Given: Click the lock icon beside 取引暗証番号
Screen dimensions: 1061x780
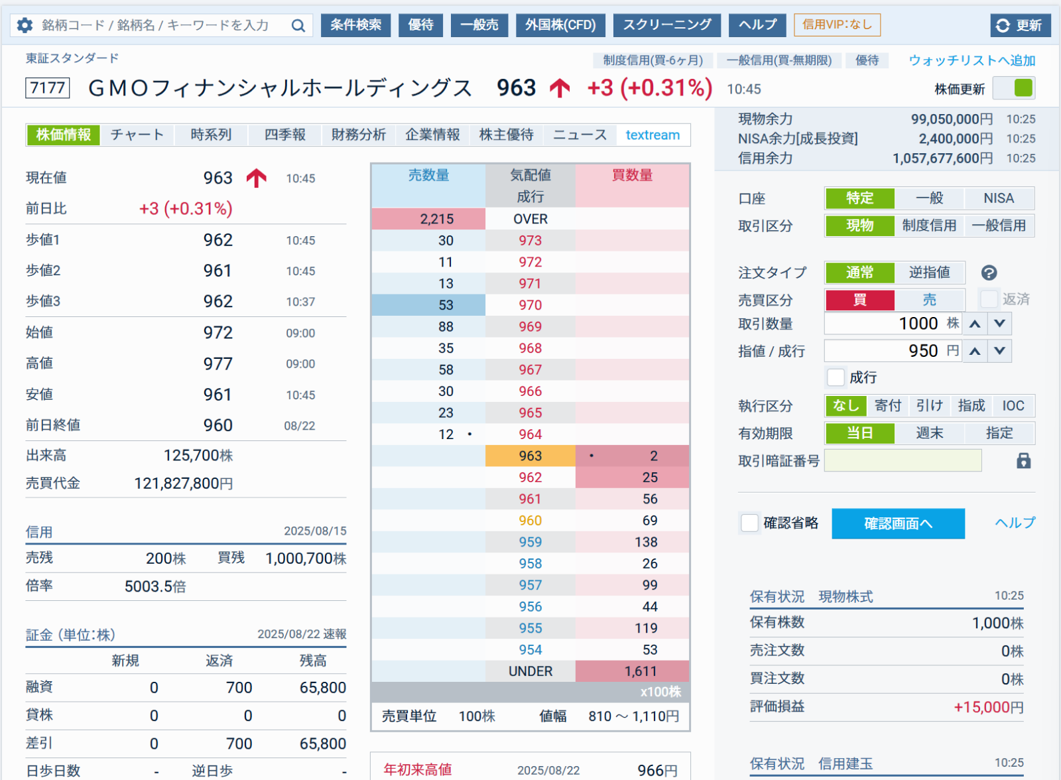Looking at the screenshot, I should tap(1022, 460).
